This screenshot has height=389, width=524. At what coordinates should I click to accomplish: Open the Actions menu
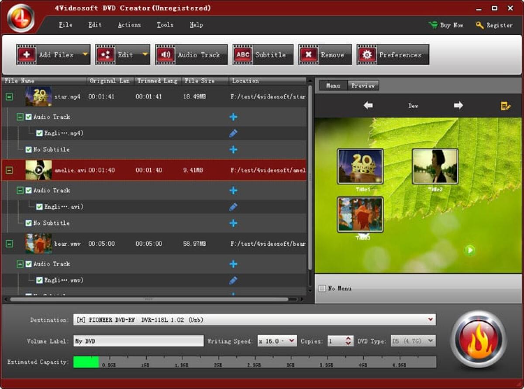(129, 25)
